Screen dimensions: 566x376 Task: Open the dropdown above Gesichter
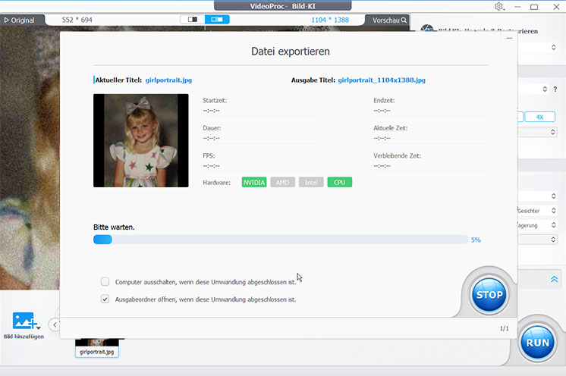pos(553,196)
